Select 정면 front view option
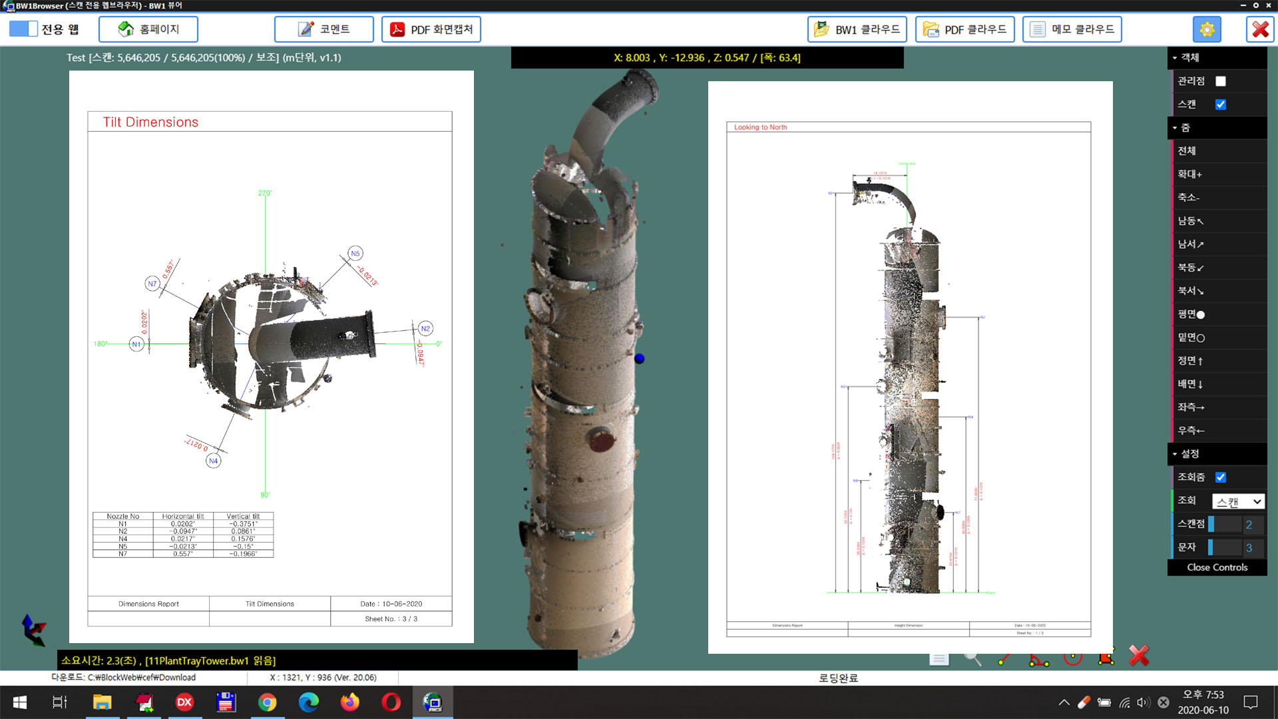Image resolution: width=1278 pixels, height=719 pixels. (x=1190, y=361)
